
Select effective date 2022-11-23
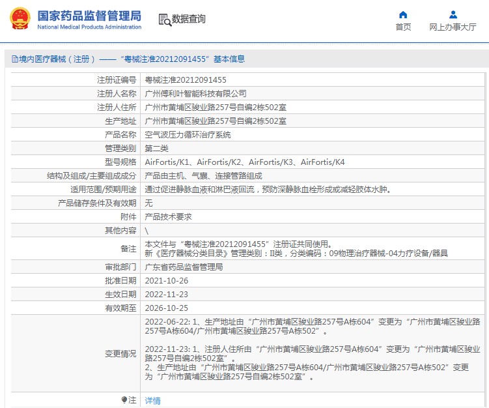(x=167, y=295)
